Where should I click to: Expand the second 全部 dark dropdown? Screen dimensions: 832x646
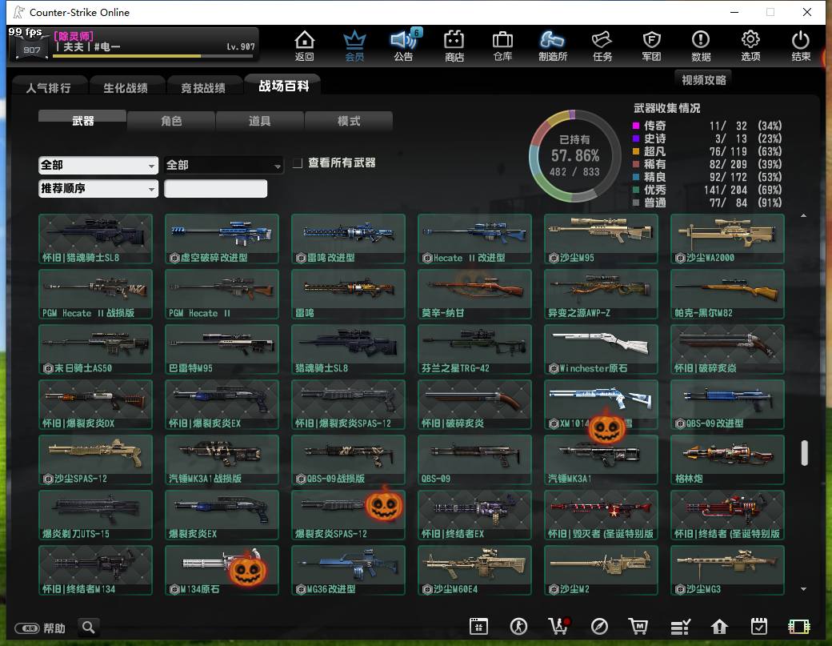point(223,165)
